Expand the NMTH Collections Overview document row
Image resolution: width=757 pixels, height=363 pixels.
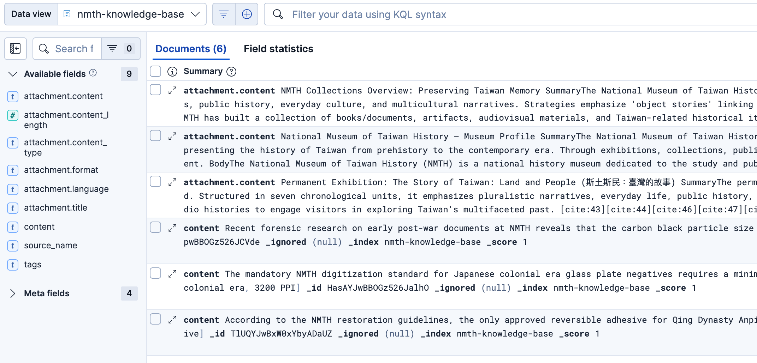click(172, 91)
